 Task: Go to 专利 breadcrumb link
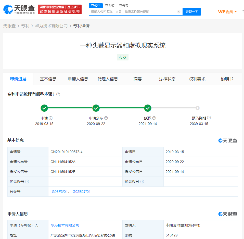point(25,26)
